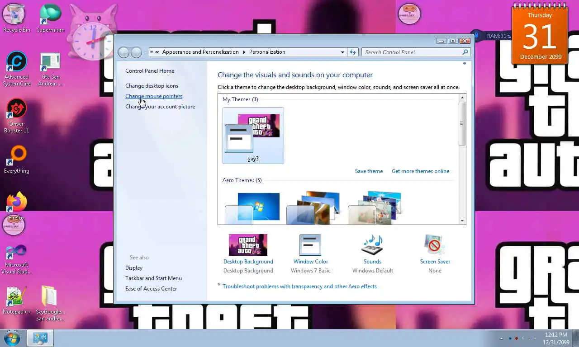Open the Advanced SystemCare shortcut
Viewport: 579px width, 347px height.
click(x=16, y=68)
